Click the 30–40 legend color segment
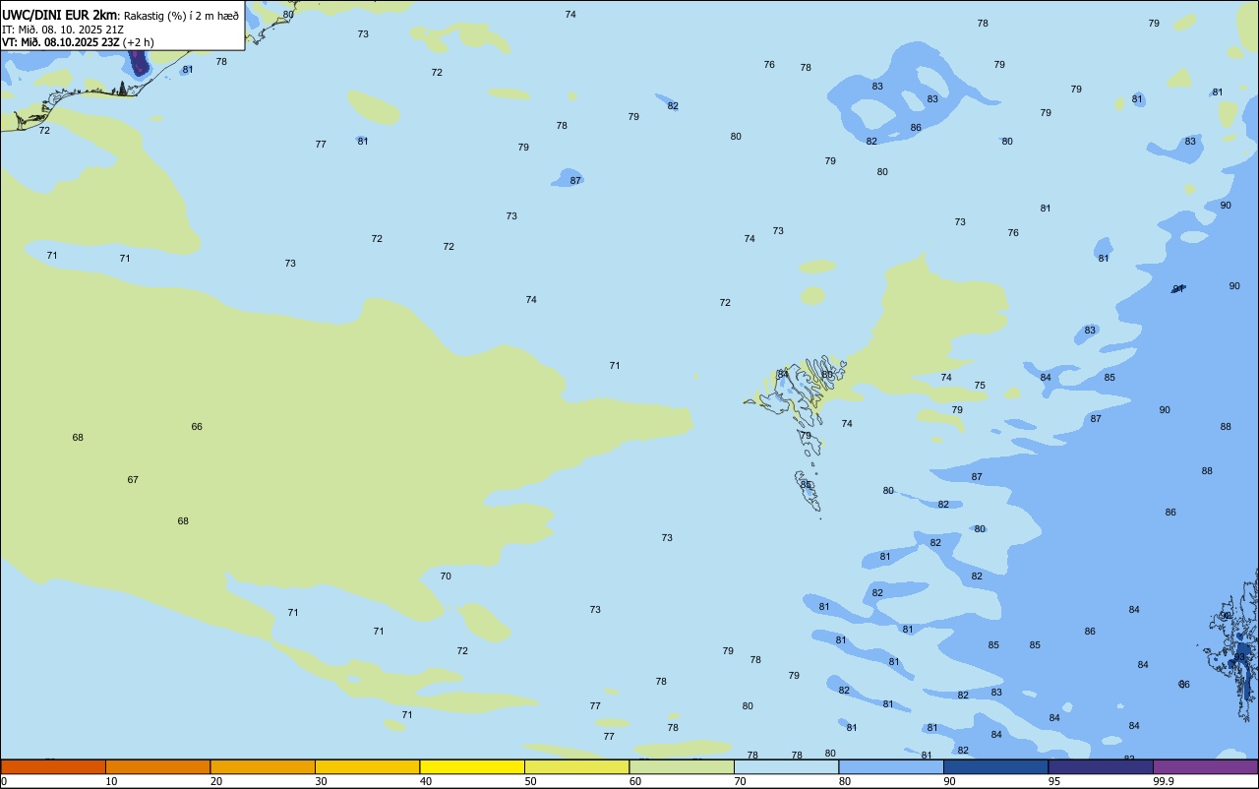The width and height of the screenshot is (1259, 789). pyautogui.click(x=367, y=766)
